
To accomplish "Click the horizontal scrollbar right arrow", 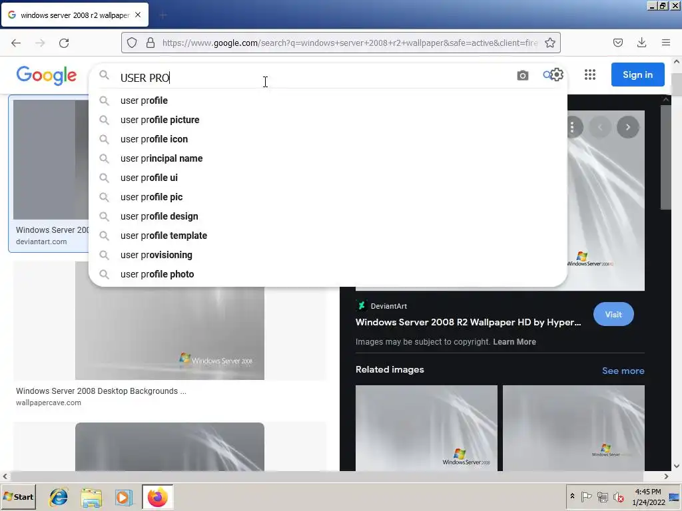I will point(666,476).
